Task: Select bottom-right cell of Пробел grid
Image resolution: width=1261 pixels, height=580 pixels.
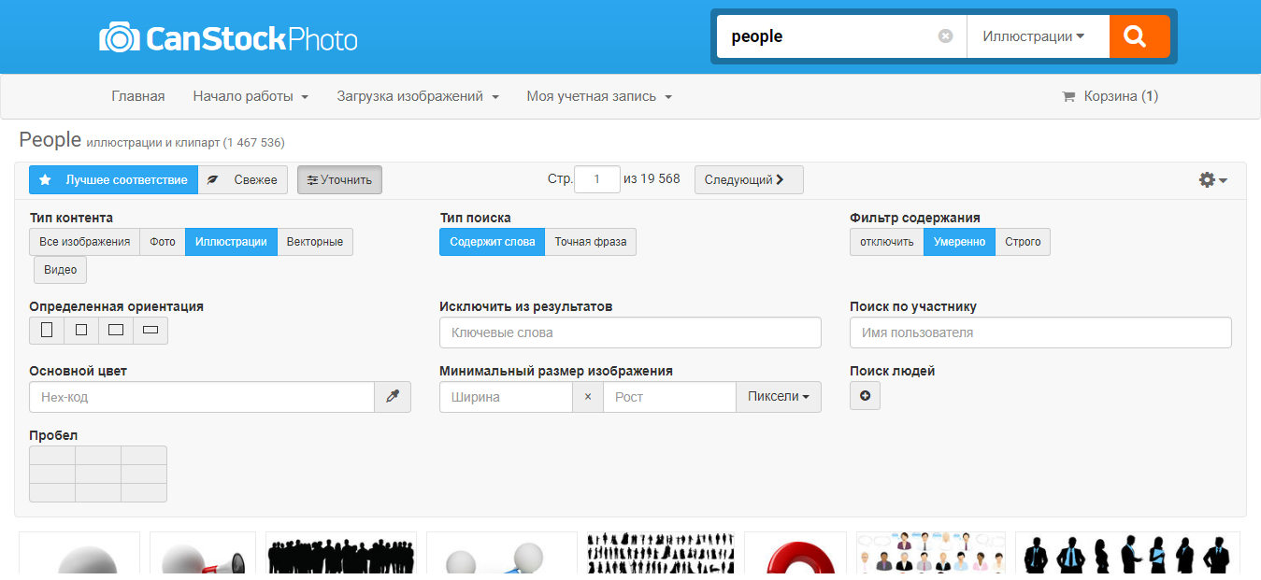Action: tap(144, 492)
